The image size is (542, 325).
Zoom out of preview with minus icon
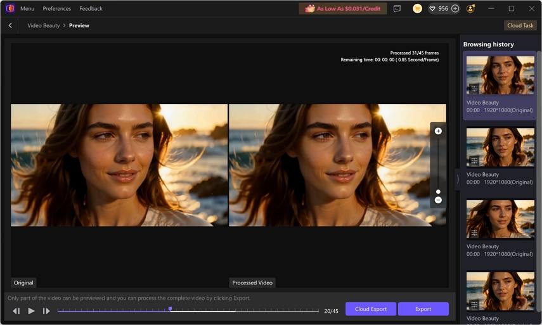click(438, 200)
